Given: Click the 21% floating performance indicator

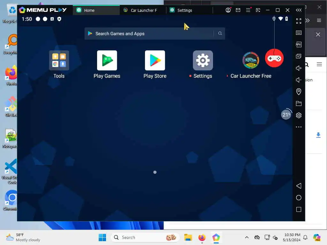Looking at the screenshot, I should tap(286, 115).
